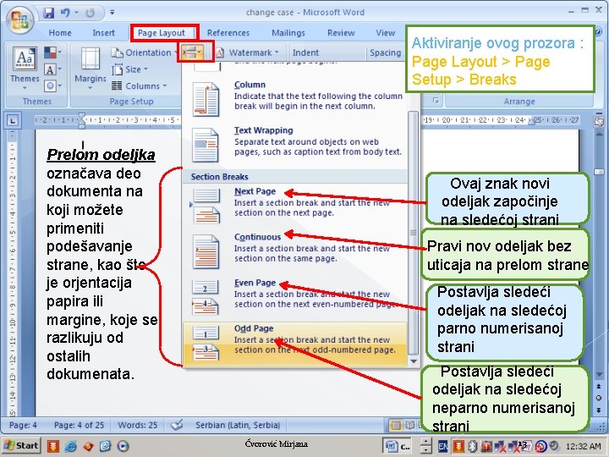Select Even Page section break
Viewport: 609px width, 457px height.
click(x=295, y=296)
